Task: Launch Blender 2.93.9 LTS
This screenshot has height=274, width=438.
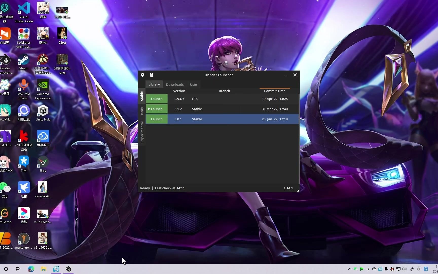Action: coord(157,99)
